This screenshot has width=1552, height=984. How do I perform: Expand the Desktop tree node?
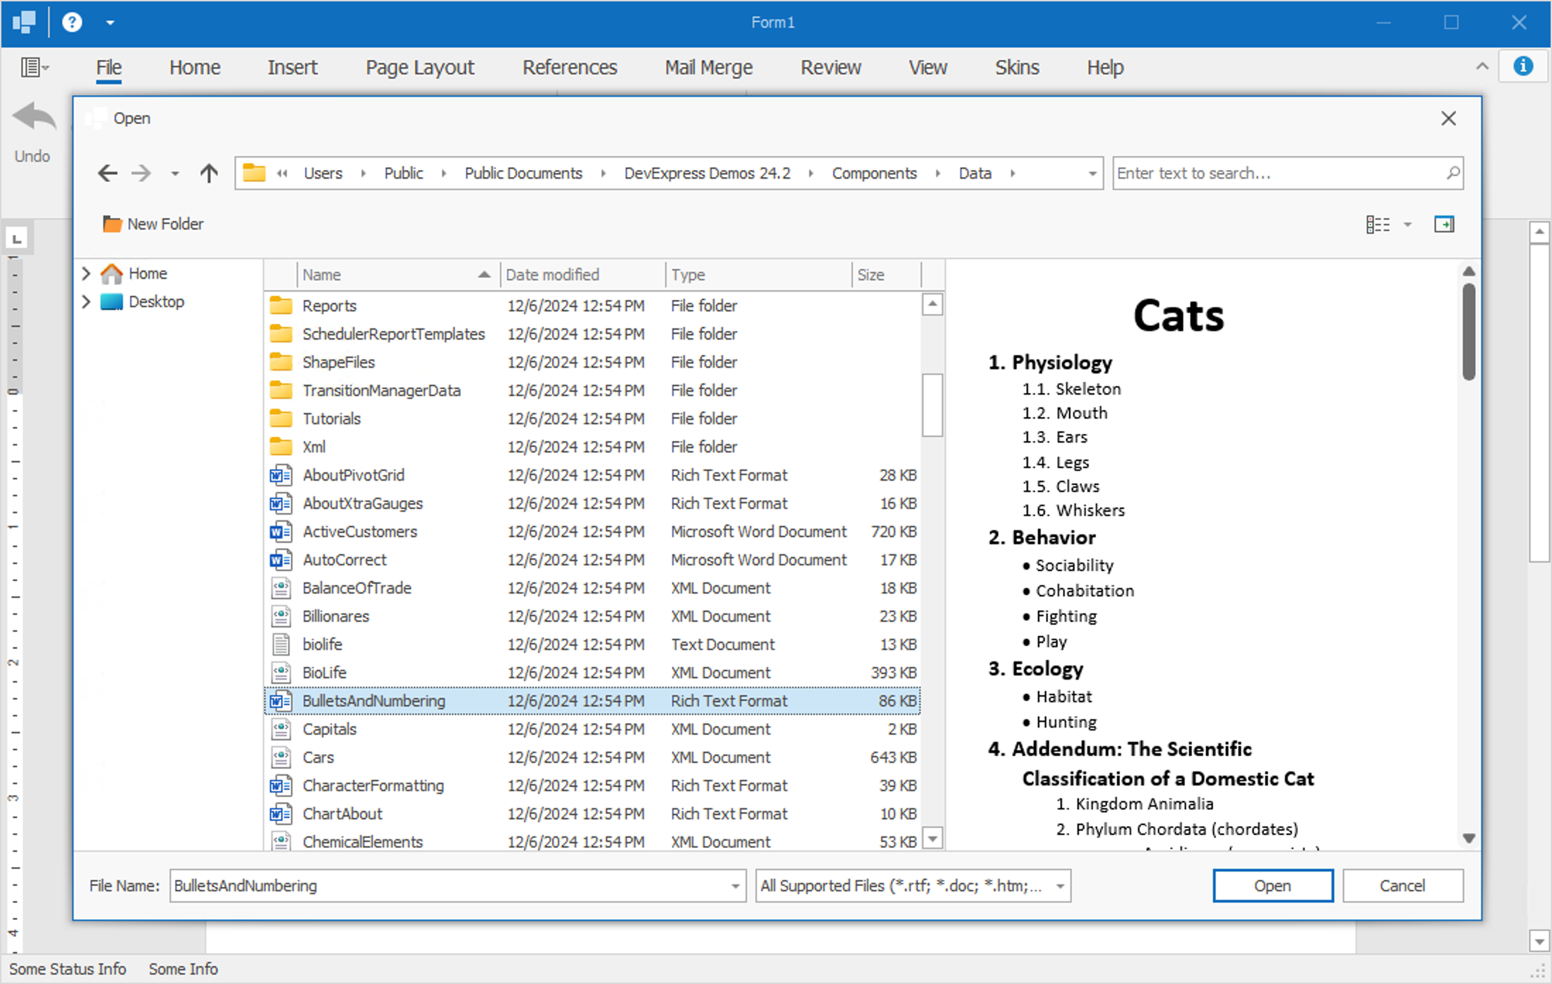(86, 301)
